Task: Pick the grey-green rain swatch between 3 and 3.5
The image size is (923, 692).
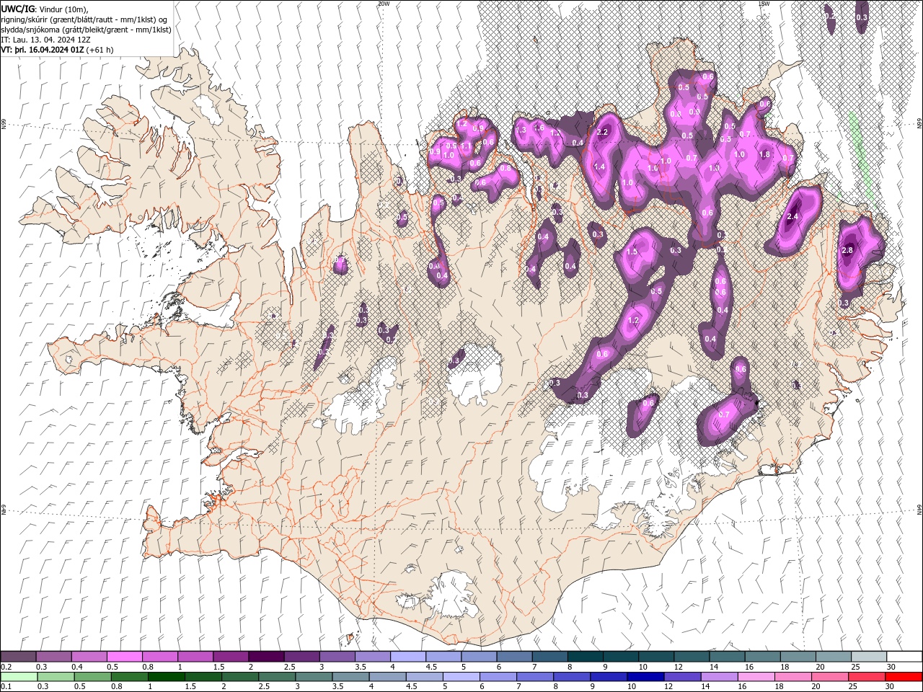Action: pyautogui.click(x=314, y=677)
